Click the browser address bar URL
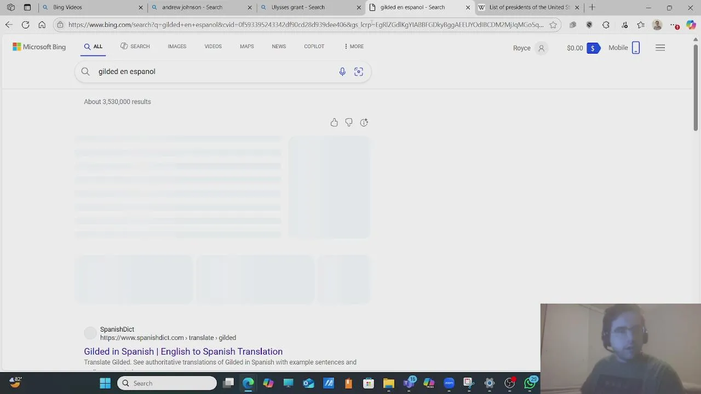The width and height of the screenshot is (701, 394). [x=306, y=25]
